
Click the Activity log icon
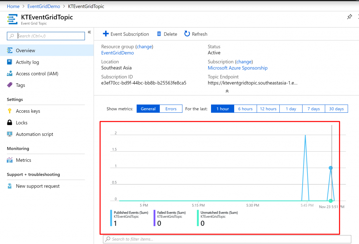point(9,62)
